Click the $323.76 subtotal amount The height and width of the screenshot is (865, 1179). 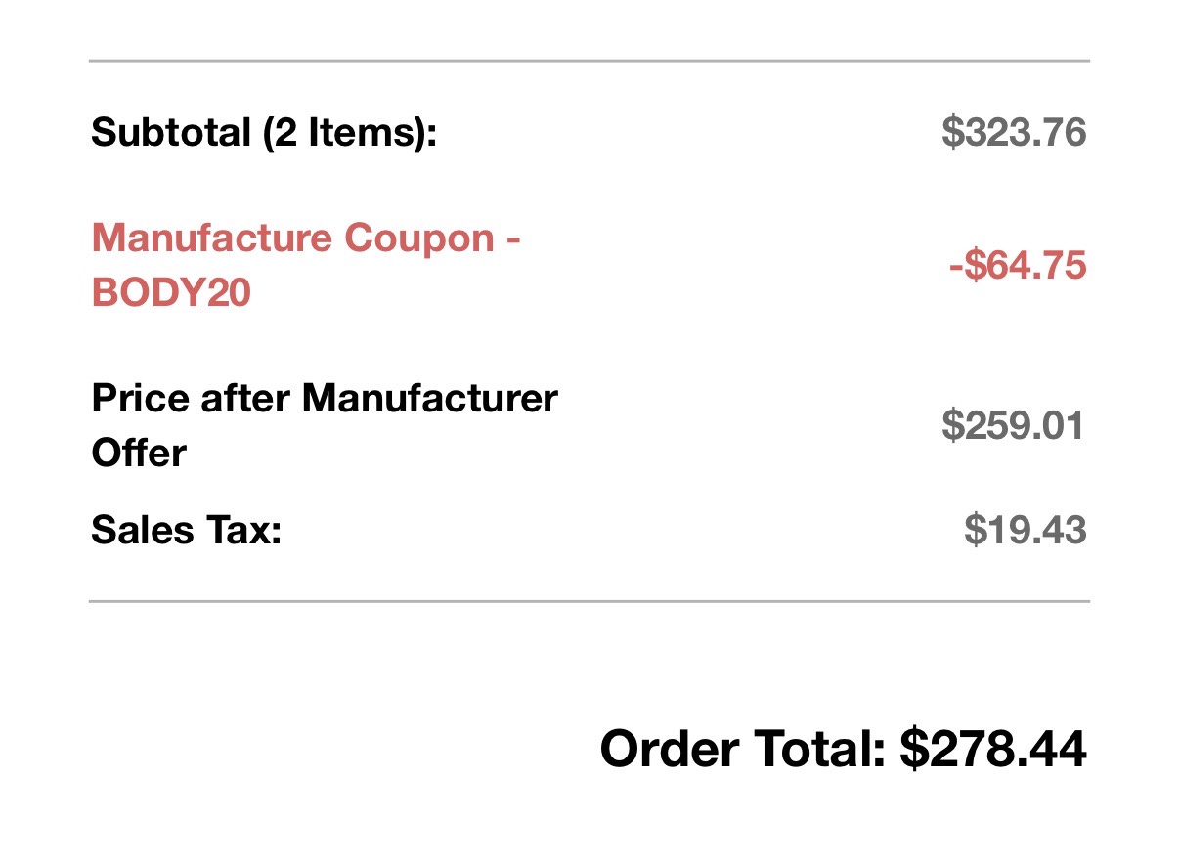[1014, 132]
